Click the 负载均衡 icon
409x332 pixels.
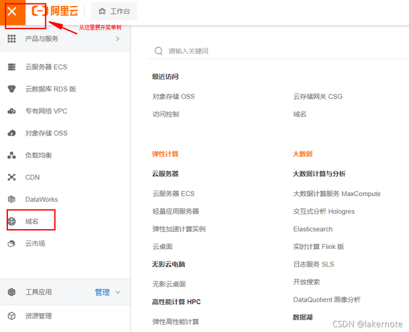pos(11,155)
